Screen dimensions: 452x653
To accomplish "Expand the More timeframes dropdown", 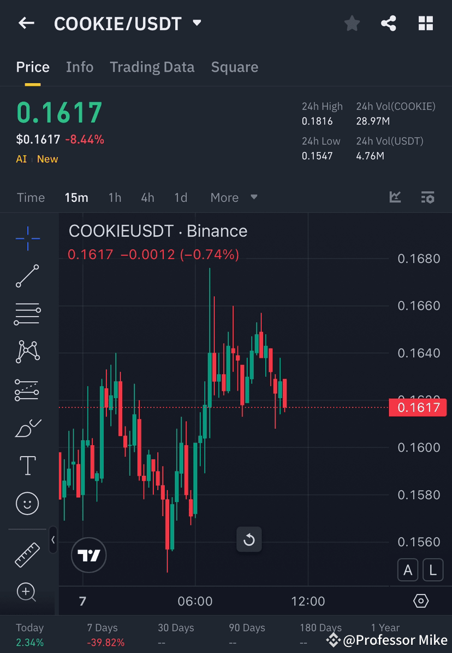I will (x=234, y=197).
